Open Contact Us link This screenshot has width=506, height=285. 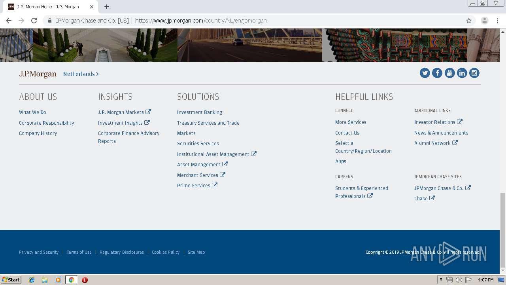347,133
